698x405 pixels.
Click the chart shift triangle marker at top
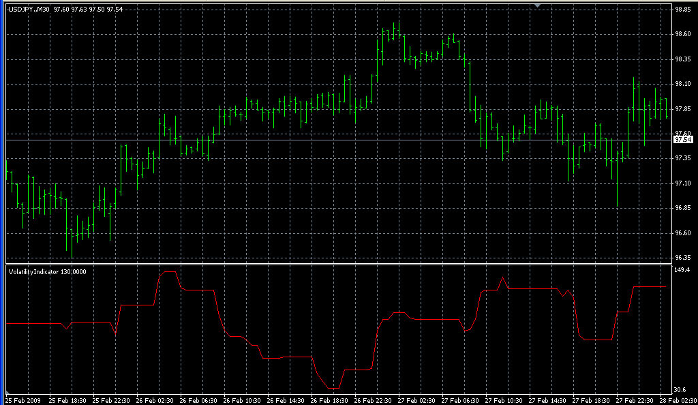[538, 5]
